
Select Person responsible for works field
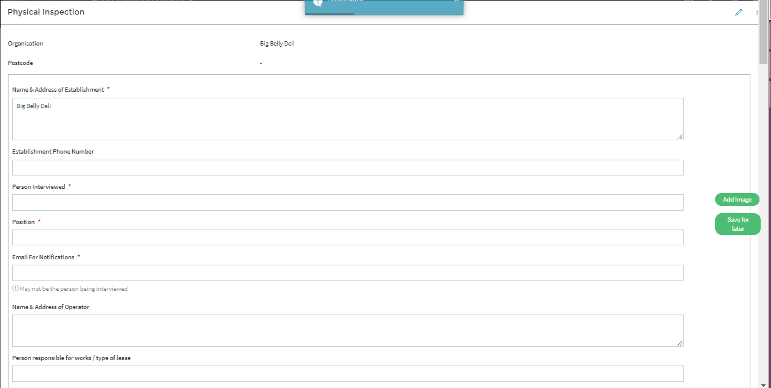pyautogui.click(x=347, y=373)
